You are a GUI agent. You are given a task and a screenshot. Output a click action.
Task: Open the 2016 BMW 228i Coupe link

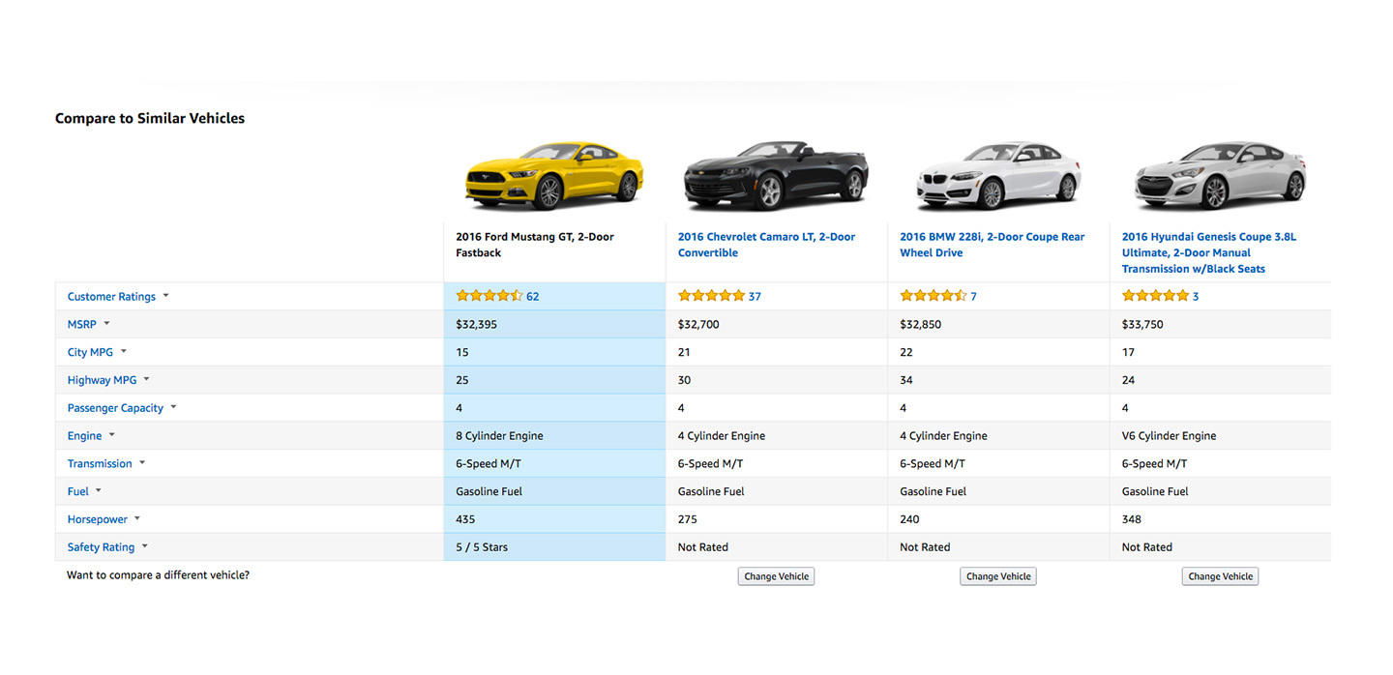point(993,245)
